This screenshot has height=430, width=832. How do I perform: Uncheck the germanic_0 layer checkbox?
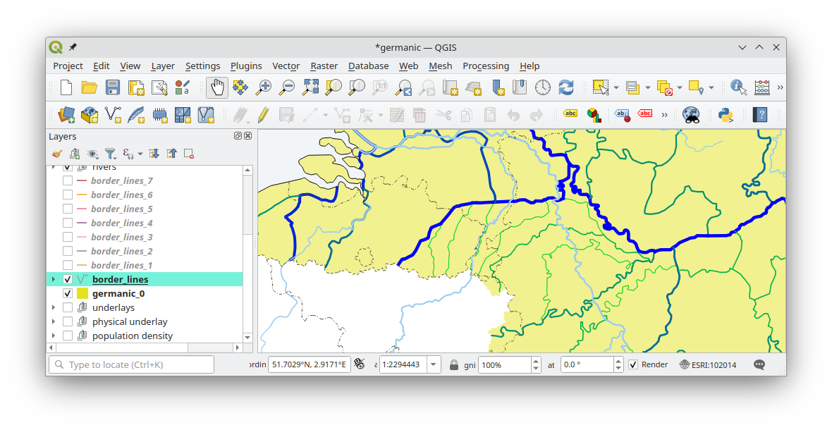(x=68, y=293)
